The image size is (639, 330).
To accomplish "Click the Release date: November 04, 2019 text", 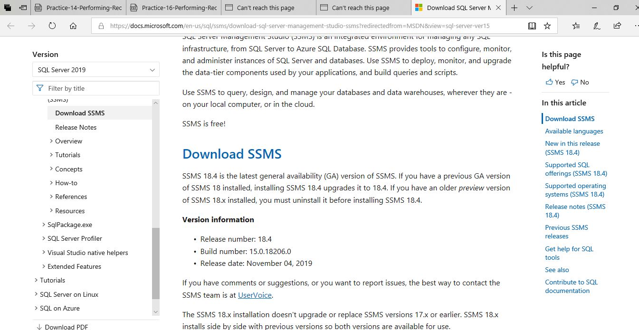I will (256, 263).
